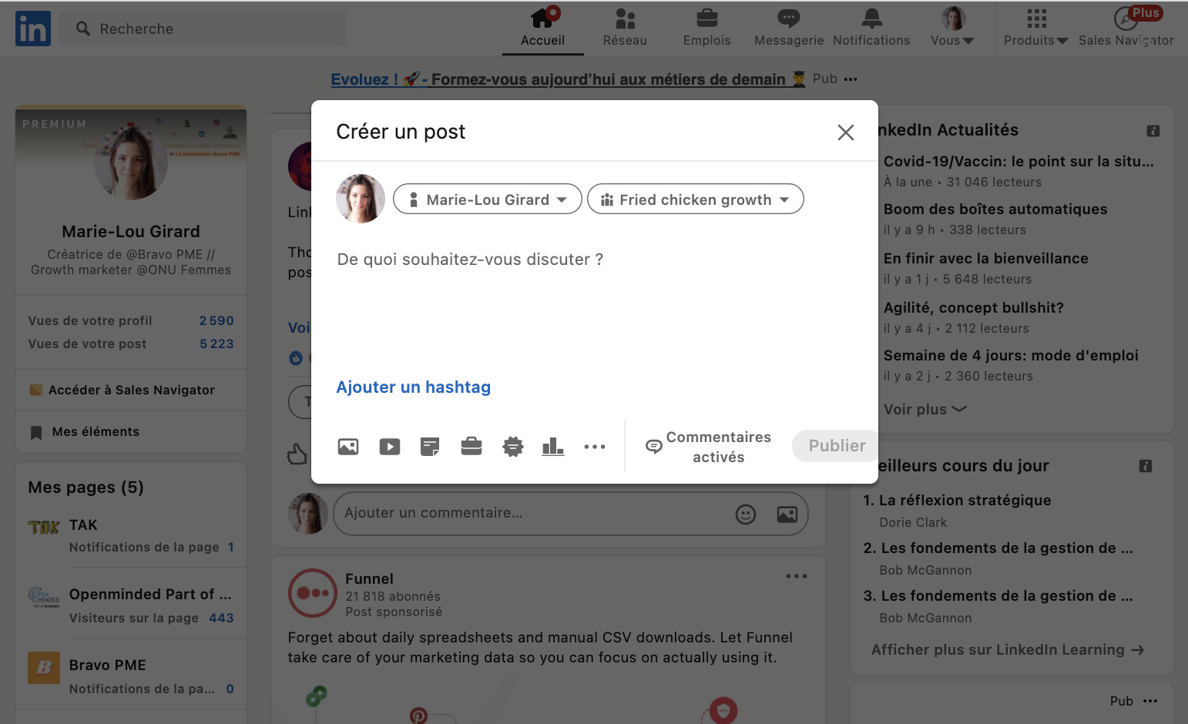Screen dimensions: 1188x724
Task: Open Openminded Part of page
Action: click(x=150, y=595)
